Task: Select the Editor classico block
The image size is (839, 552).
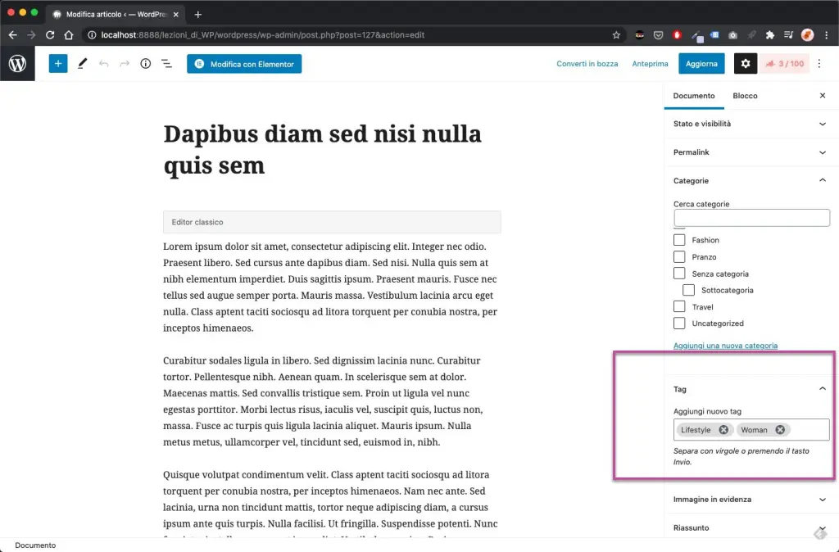Action: (x=332, y=222)
